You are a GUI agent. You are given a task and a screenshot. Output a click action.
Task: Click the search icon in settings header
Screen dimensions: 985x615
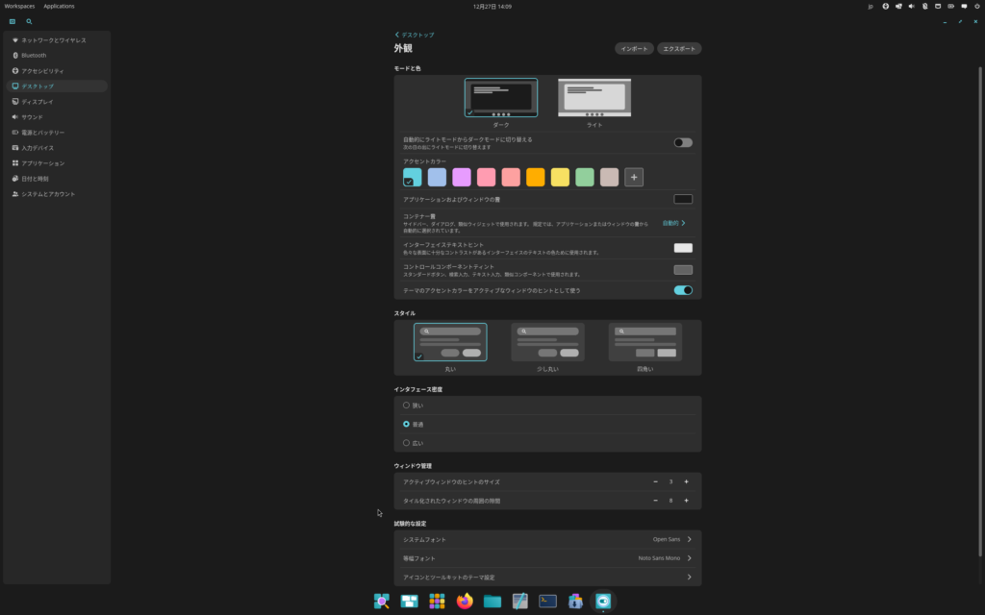[29, 21]
